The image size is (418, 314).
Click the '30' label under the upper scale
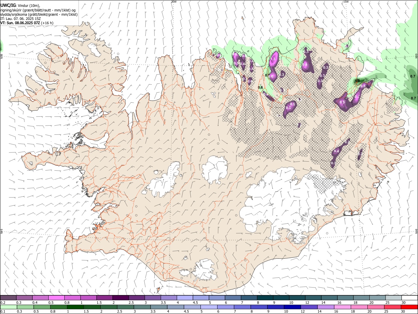tap(404, 303)
